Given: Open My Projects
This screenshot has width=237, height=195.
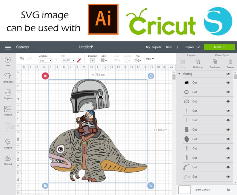Looking at the screenshot, I should tap(153, 47).
